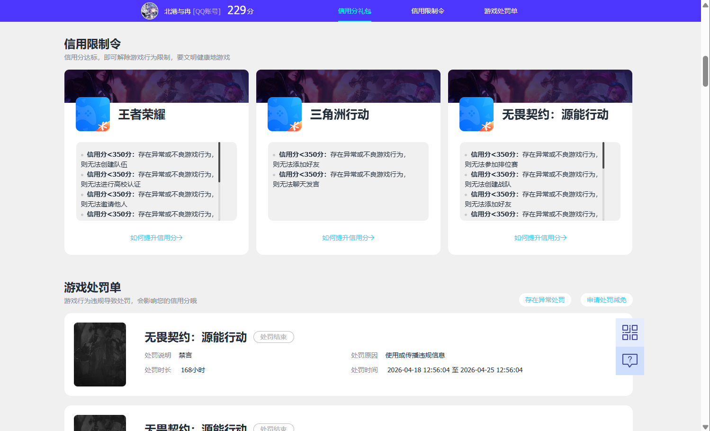Open 如何提升信用分 link under 王者荣耀
This screenshot has height=431, width=710.
pyautogui.click(x=156, y=238)
